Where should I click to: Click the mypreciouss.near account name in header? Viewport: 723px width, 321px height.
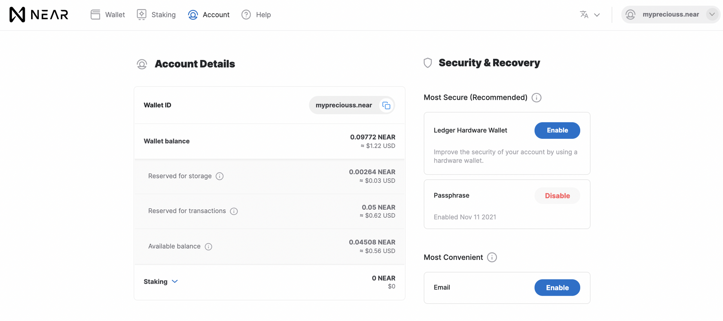(671, 14)
